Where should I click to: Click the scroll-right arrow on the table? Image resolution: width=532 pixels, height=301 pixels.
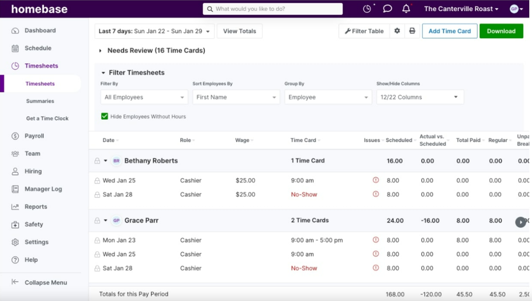pyautogui.click(x=520, y=222)
